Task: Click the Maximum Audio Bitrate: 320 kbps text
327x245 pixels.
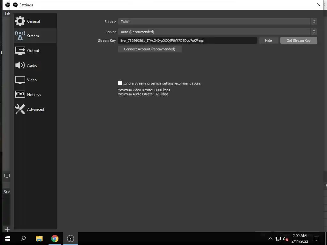Action: (x=143, y=94)
